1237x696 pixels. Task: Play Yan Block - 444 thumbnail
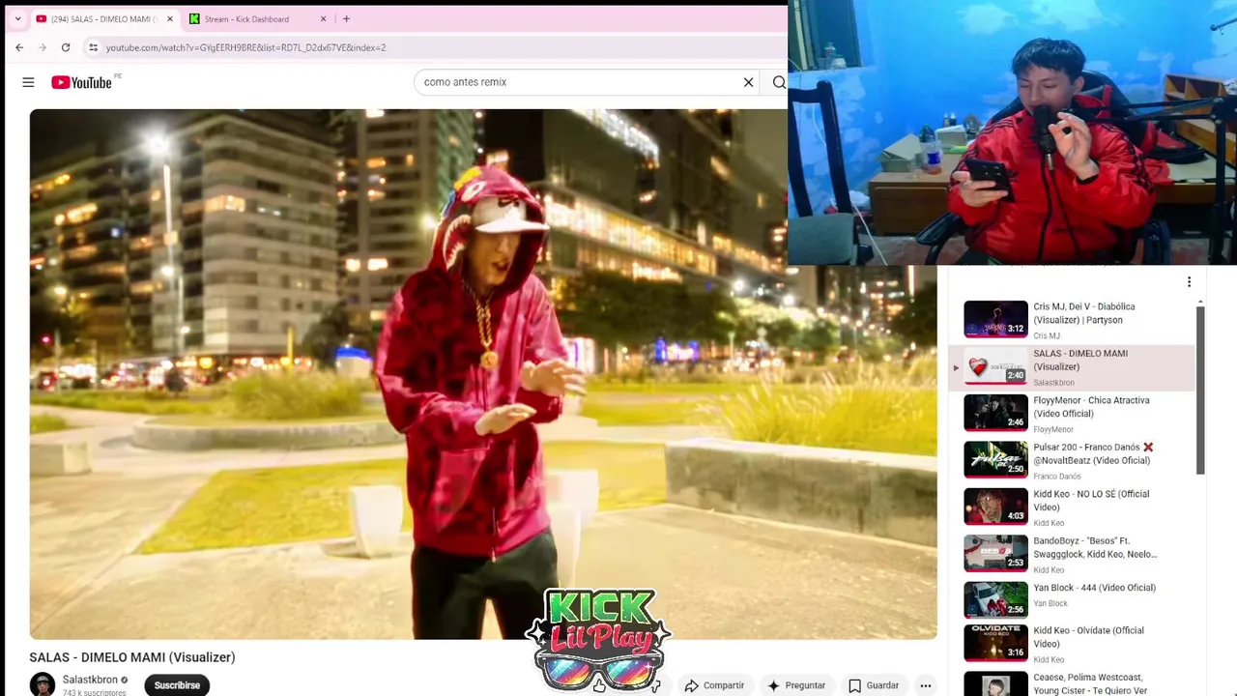(995, 600)
